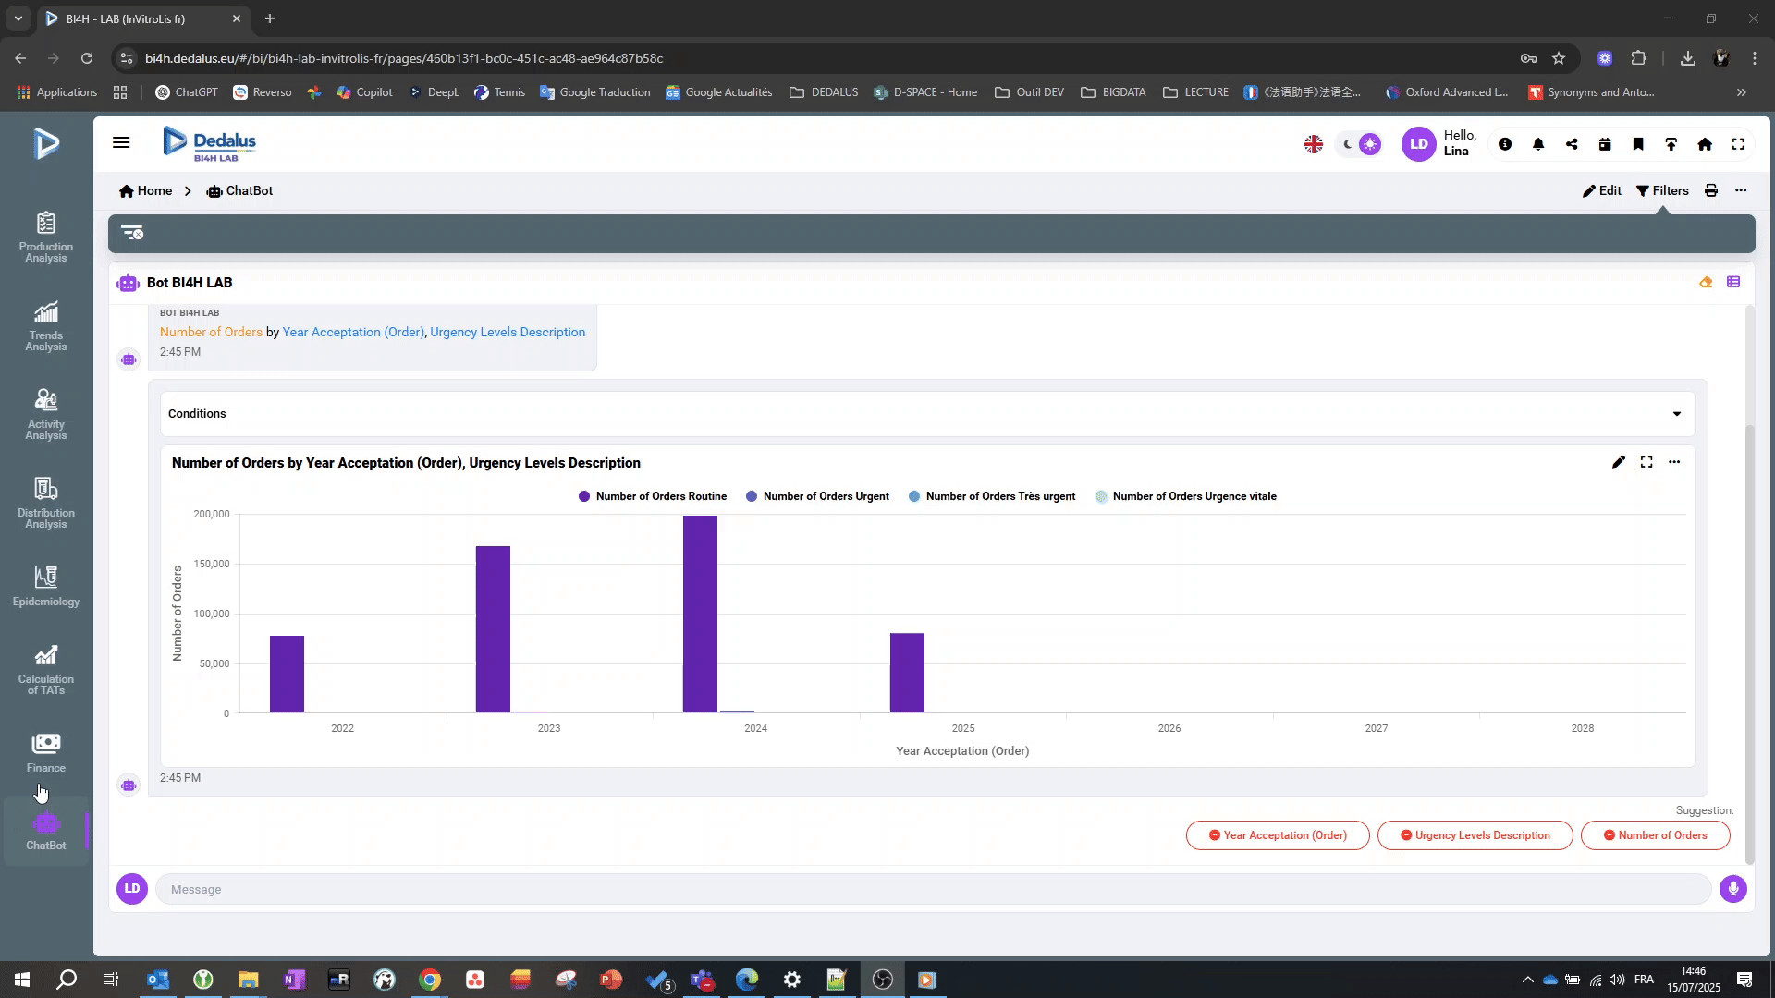Open the chart three-dot options menu
The height and width of the screenshot is (998, 1775).
coord(1674,462)
